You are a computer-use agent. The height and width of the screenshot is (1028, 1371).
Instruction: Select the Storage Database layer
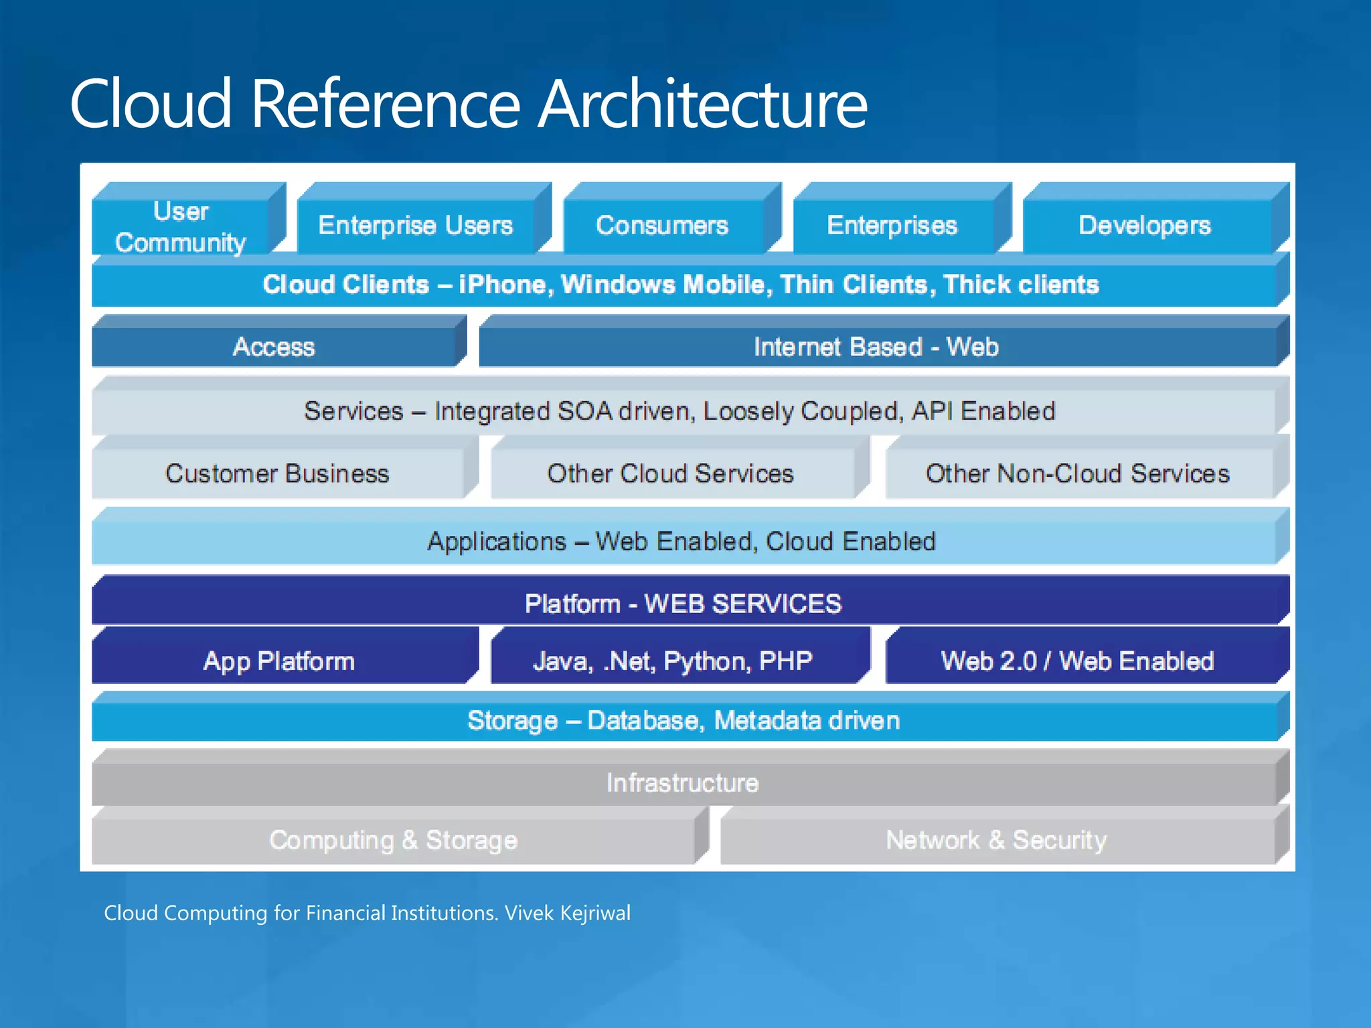pyautogui.click(x=683, y=720)
